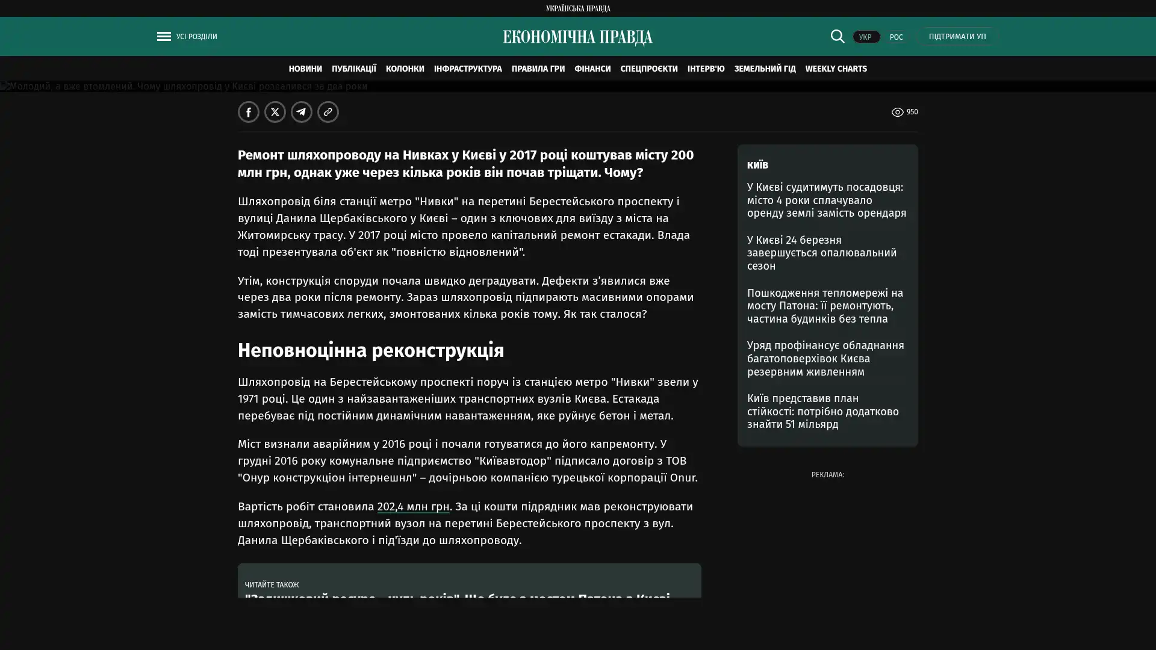Follow the 202,4 млн грн link
Screen dimensions: 1156x650
(412, 507)
